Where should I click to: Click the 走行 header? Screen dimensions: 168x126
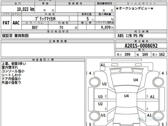(x=18, y=3)
